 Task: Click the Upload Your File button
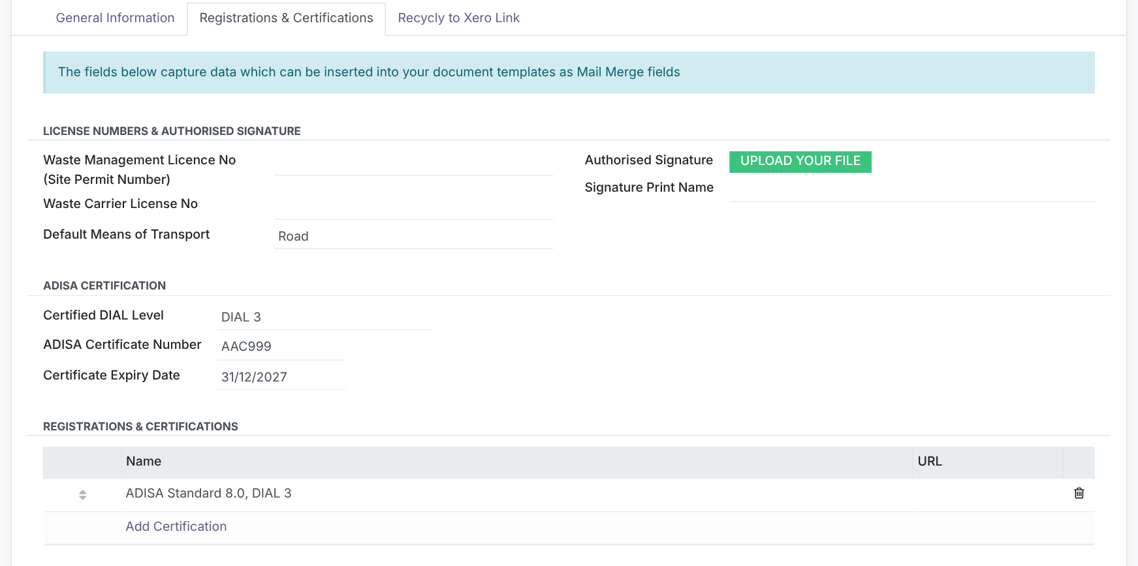point(800,161)
